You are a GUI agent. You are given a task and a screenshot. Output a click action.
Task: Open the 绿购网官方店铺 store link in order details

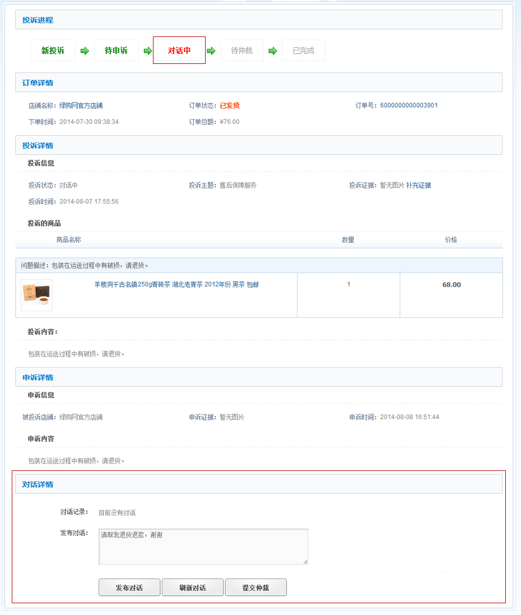81,105
